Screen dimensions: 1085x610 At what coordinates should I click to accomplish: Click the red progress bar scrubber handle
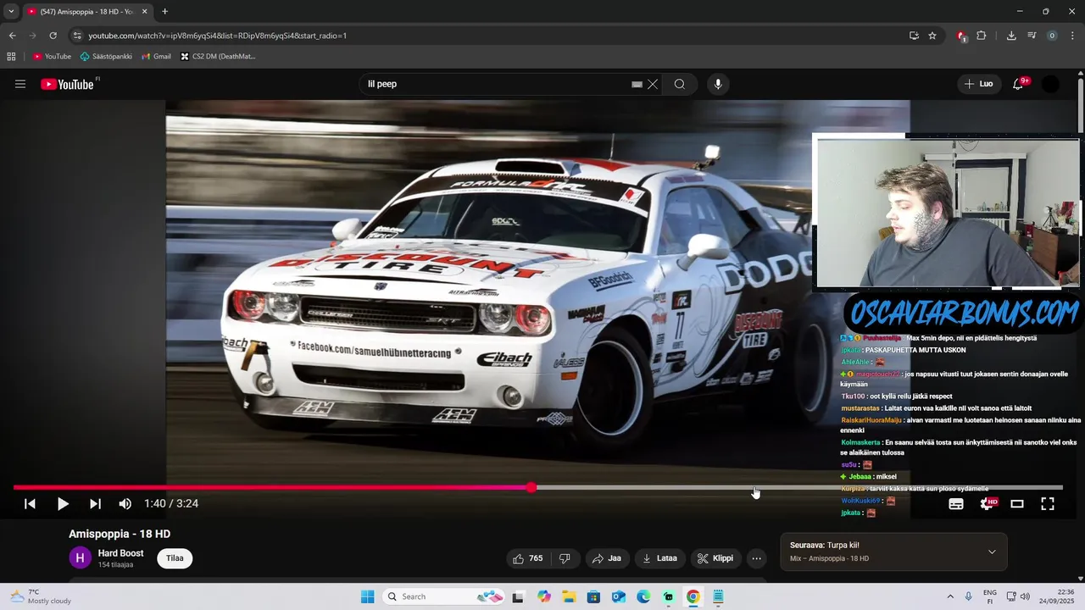[531, 487]
